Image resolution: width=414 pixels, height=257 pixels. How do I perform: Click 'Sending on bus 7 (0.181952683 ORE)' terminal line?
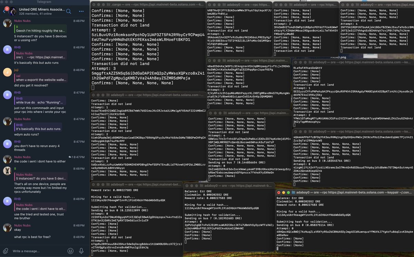(x=213, y=218)
